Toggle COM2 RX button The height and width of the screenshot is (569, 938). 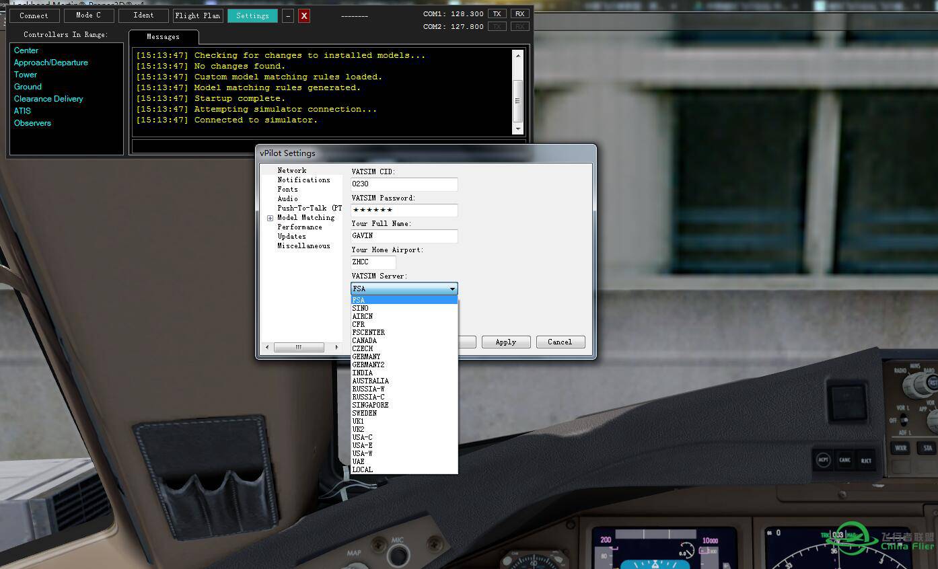(519, 26)
